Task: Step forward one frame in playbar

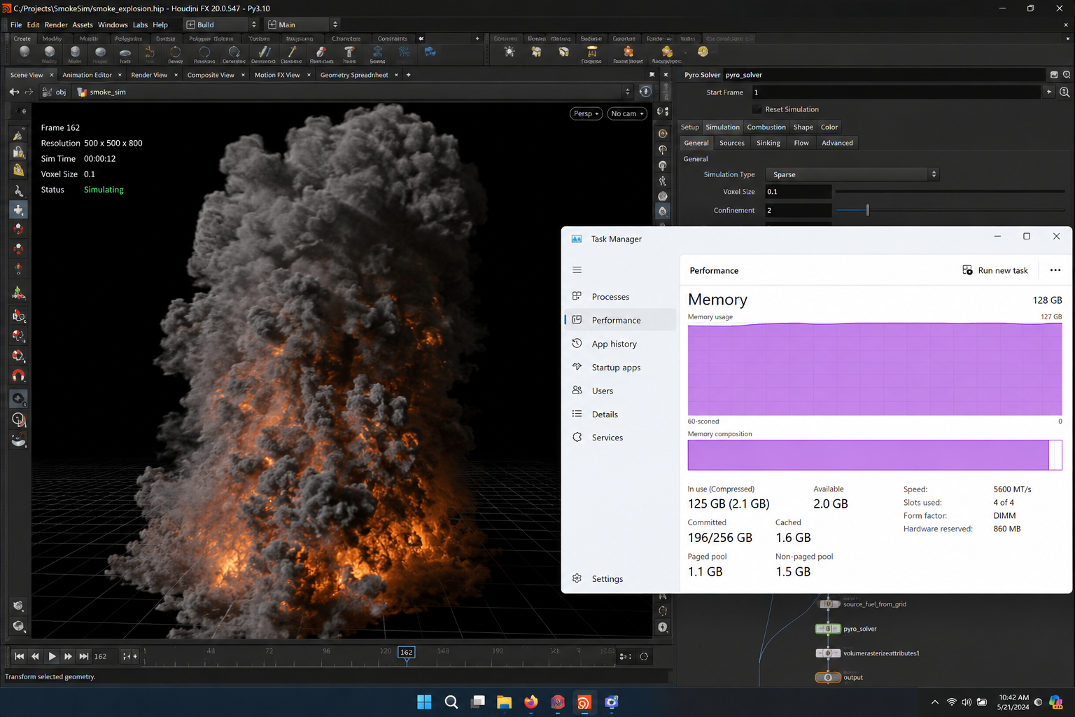Action: tap(68, 656)
